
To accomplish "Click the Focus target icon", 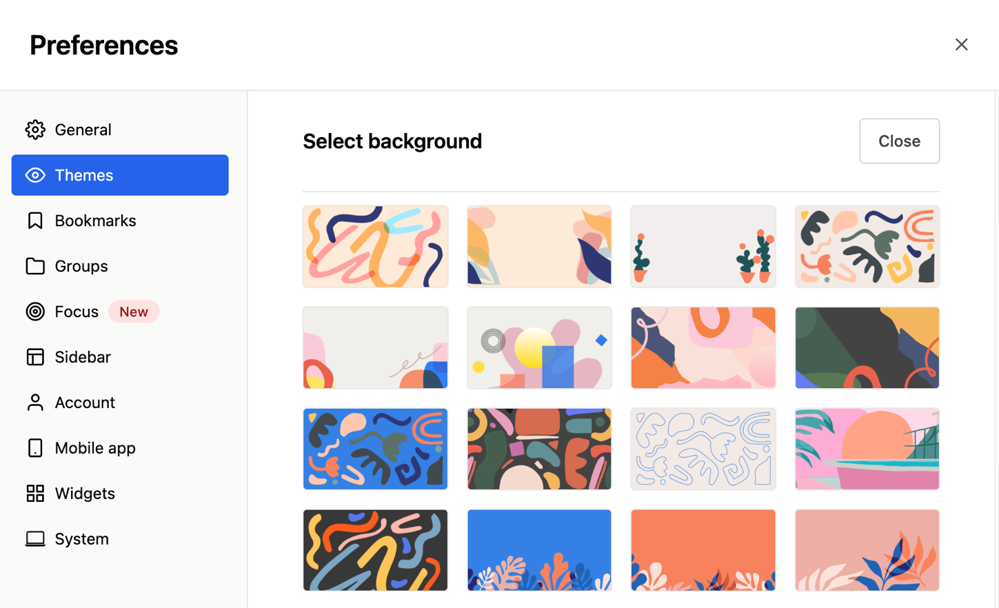I will (x=34, y=312).
